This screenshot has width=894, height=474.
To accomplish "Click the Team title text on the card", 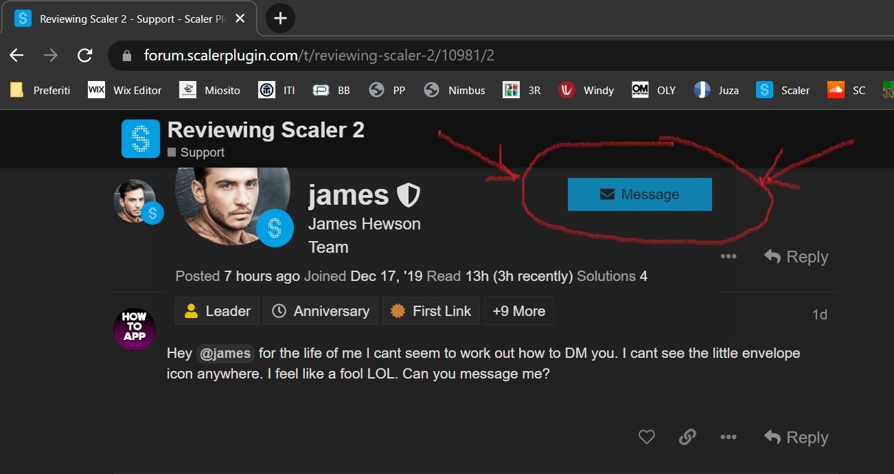I will (x=328, y=247).
